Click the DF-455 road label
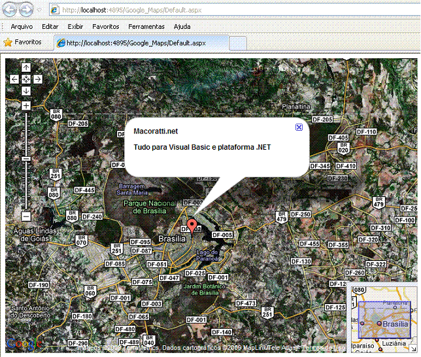Image resolution: width=421 pixels, height=357 pixels. coord(310,244)
